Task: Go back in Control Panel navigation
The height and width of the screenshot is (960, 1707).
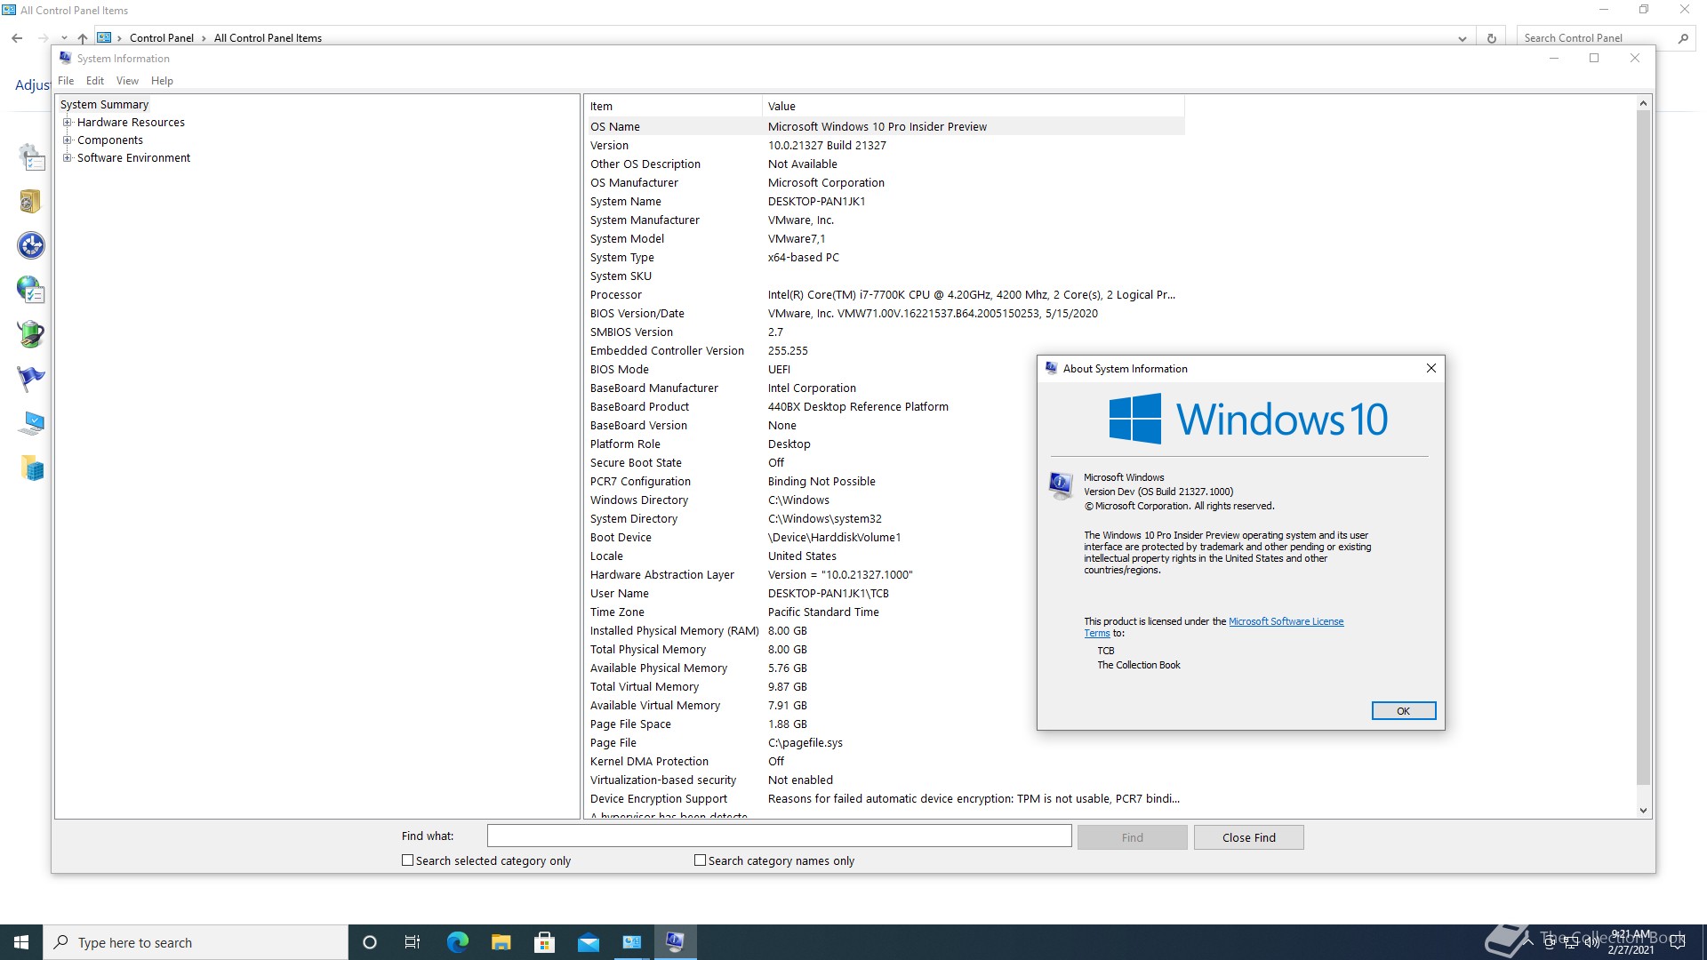Action: (17, 38)
